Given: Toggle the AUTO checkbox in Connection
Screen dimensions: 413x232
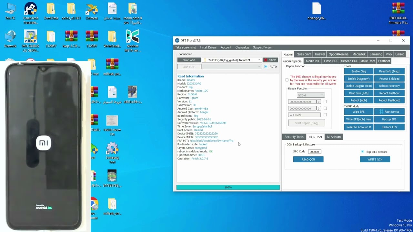Looking at the screenshot, I should pyautogui.click(x=266, y=67).
